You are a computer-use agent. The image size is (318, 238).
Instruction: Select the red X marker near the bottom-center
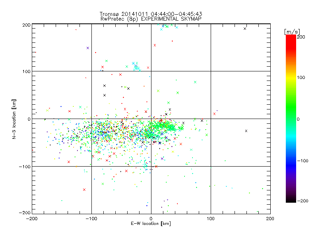coord(156,167)
